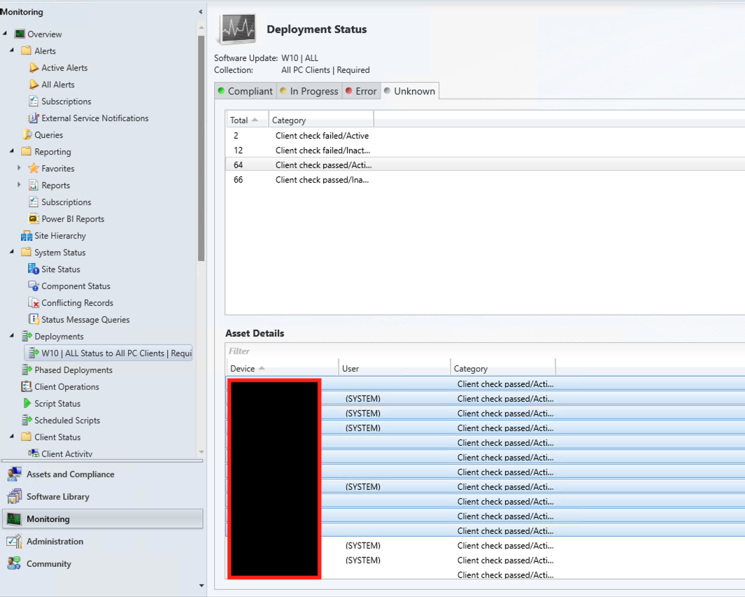
Task: Open the Error status tab
Action: coord(361,91)
